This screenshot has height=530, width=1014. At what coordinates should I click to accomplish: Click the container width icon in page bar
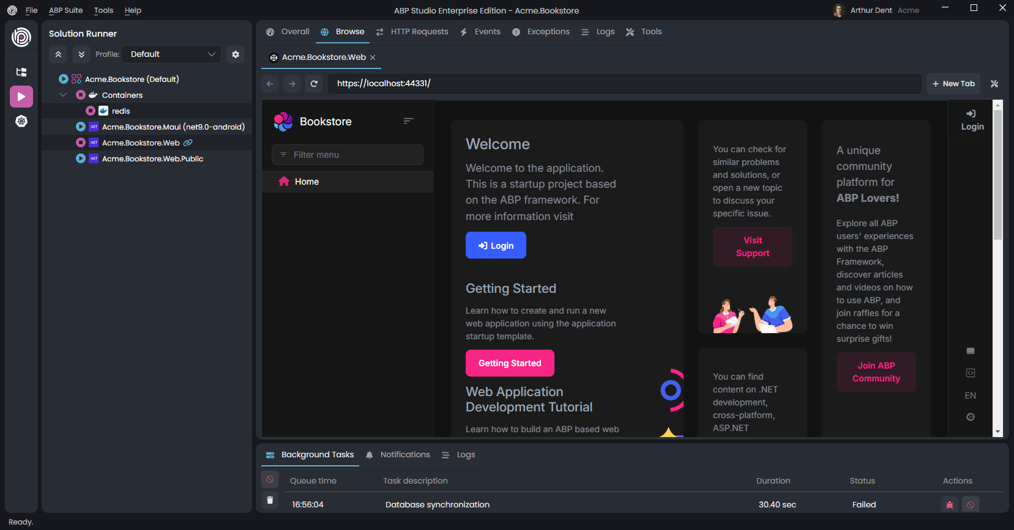tap(971, 373)
